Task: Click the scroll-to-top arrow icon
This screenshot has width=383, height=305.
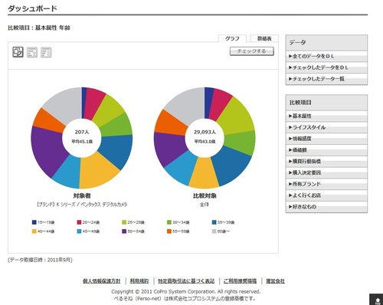Action: pos(378,300)
